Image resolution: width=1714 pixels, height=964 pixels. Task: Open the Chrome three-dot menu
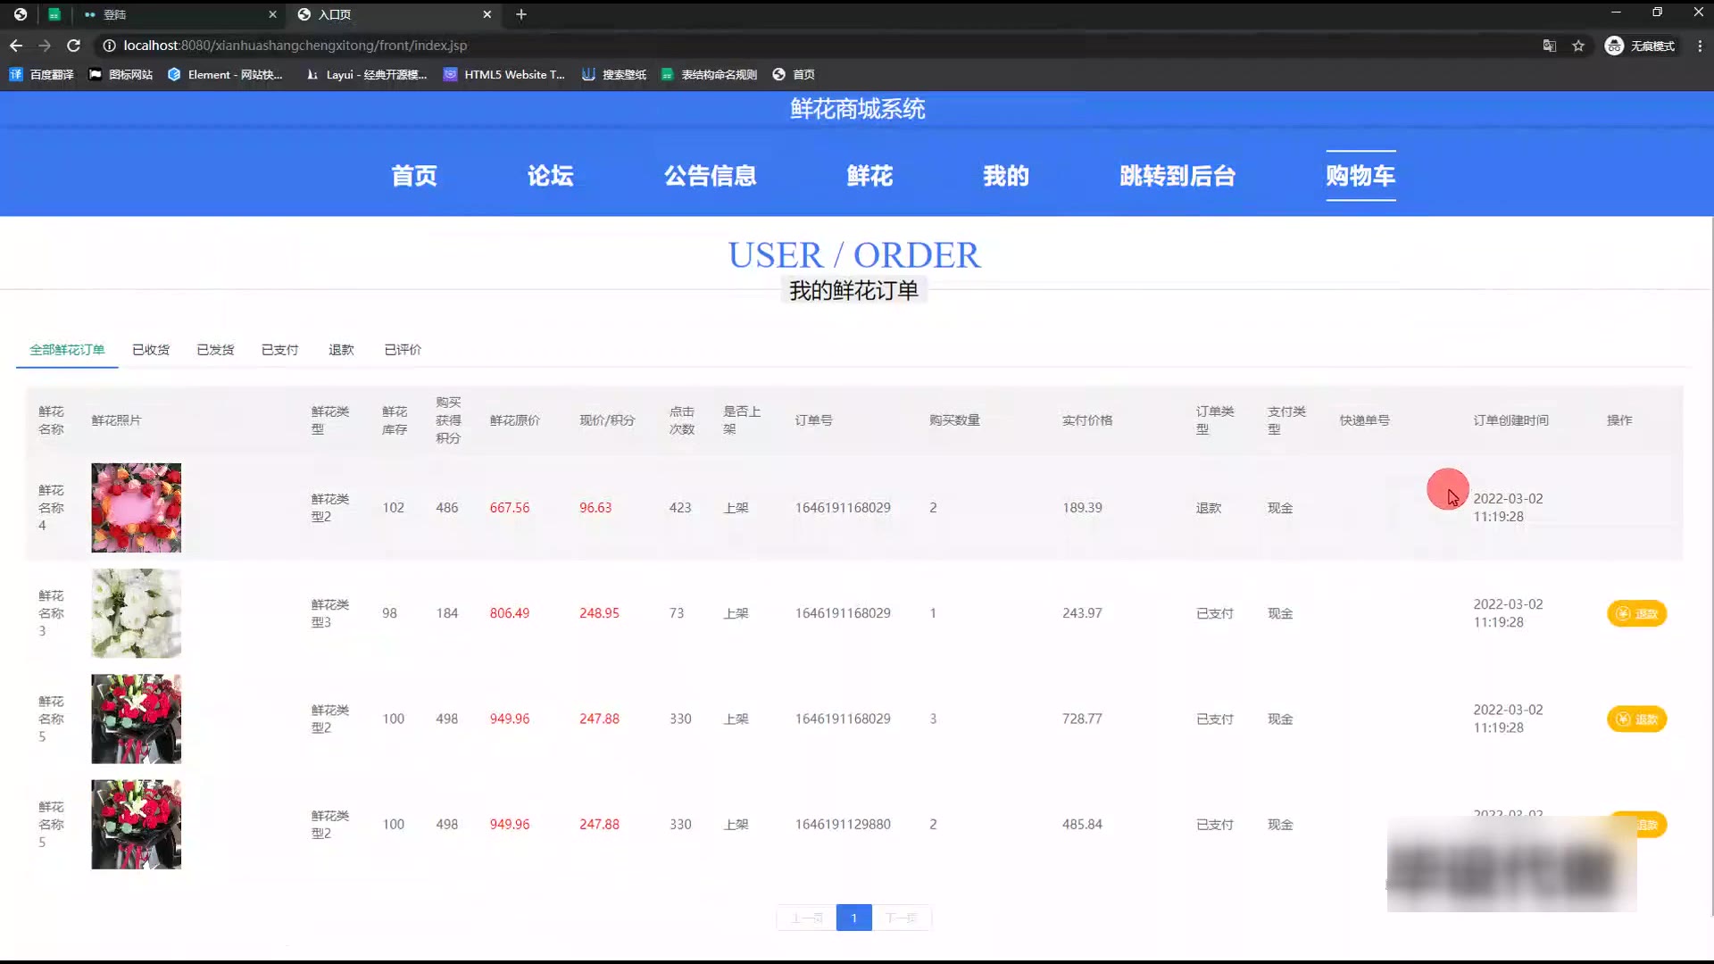pyautogui.click(x=1700, y=46)
